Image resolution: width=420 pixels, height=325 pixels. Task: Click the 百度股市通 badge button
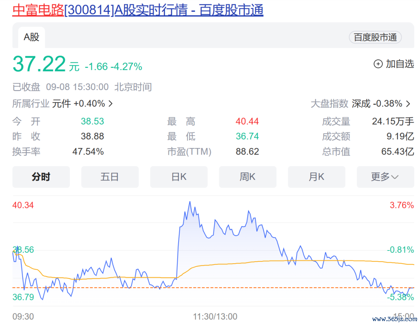375,37
